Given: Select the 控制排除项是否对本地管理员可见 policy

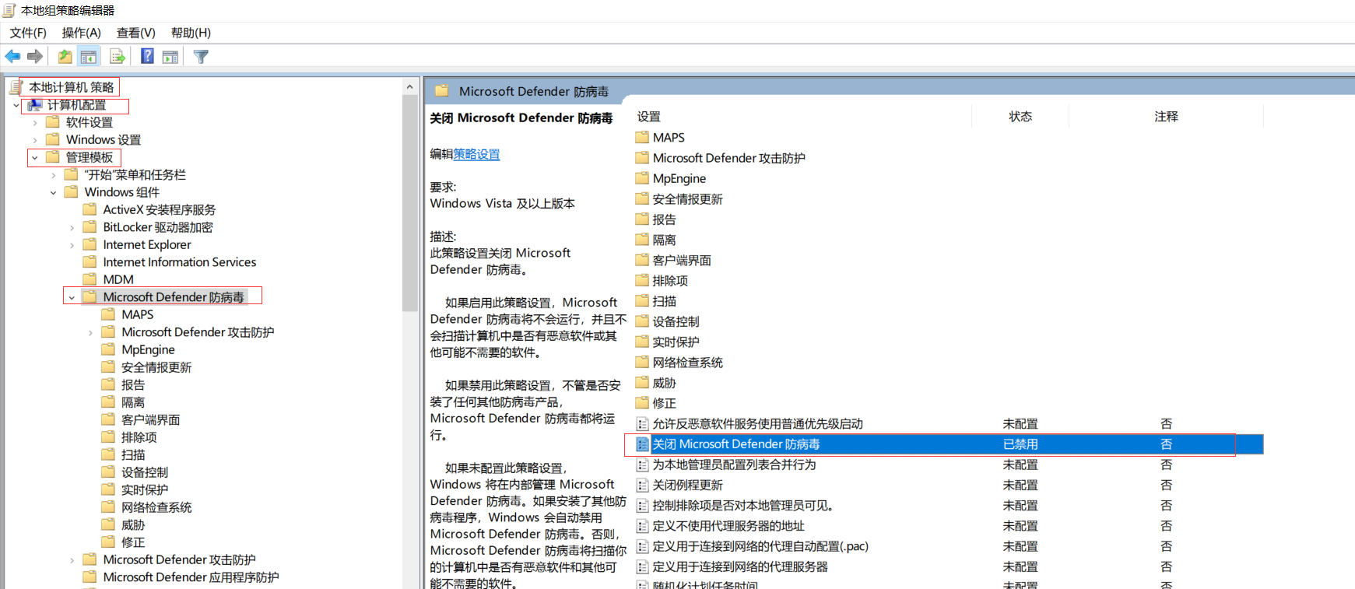Looking at the screenshot, I should 742,506.
